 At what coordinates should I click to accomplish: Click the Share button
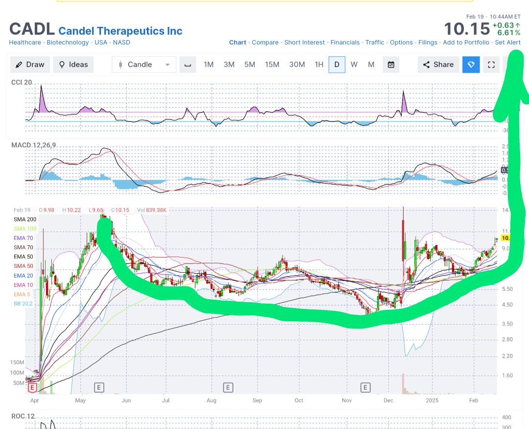(438, 65)
